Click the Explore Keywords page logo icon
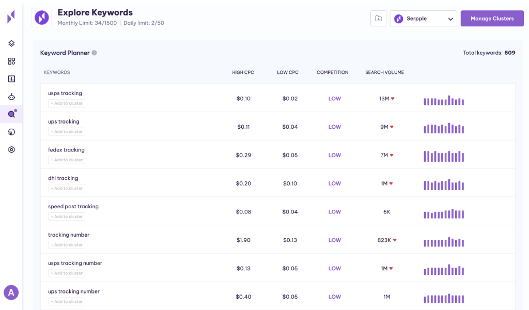The width and height of the screenshot is (529, 310). tap(42, 18)
